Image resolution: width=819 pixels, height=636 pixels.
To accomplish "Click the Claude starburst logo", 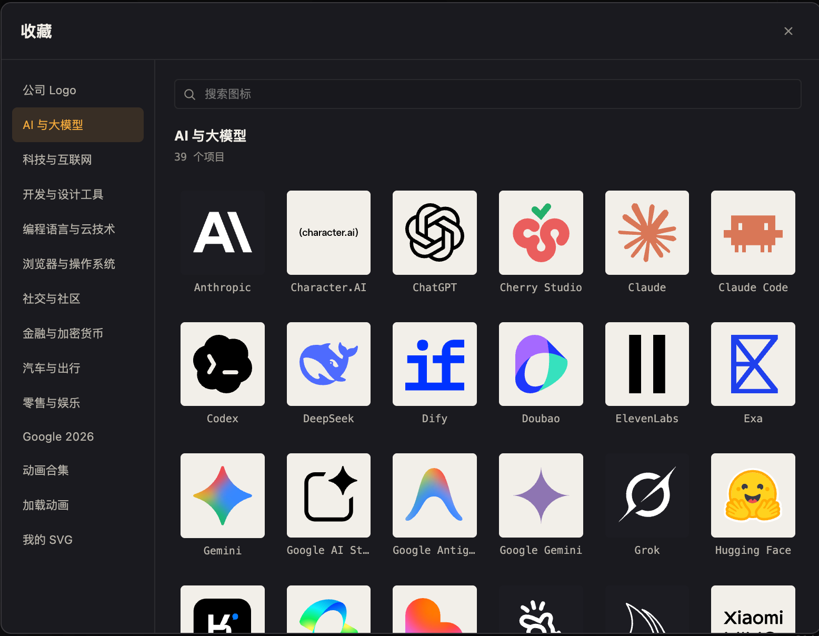I will pyautogui.click(x=647, y=233).
